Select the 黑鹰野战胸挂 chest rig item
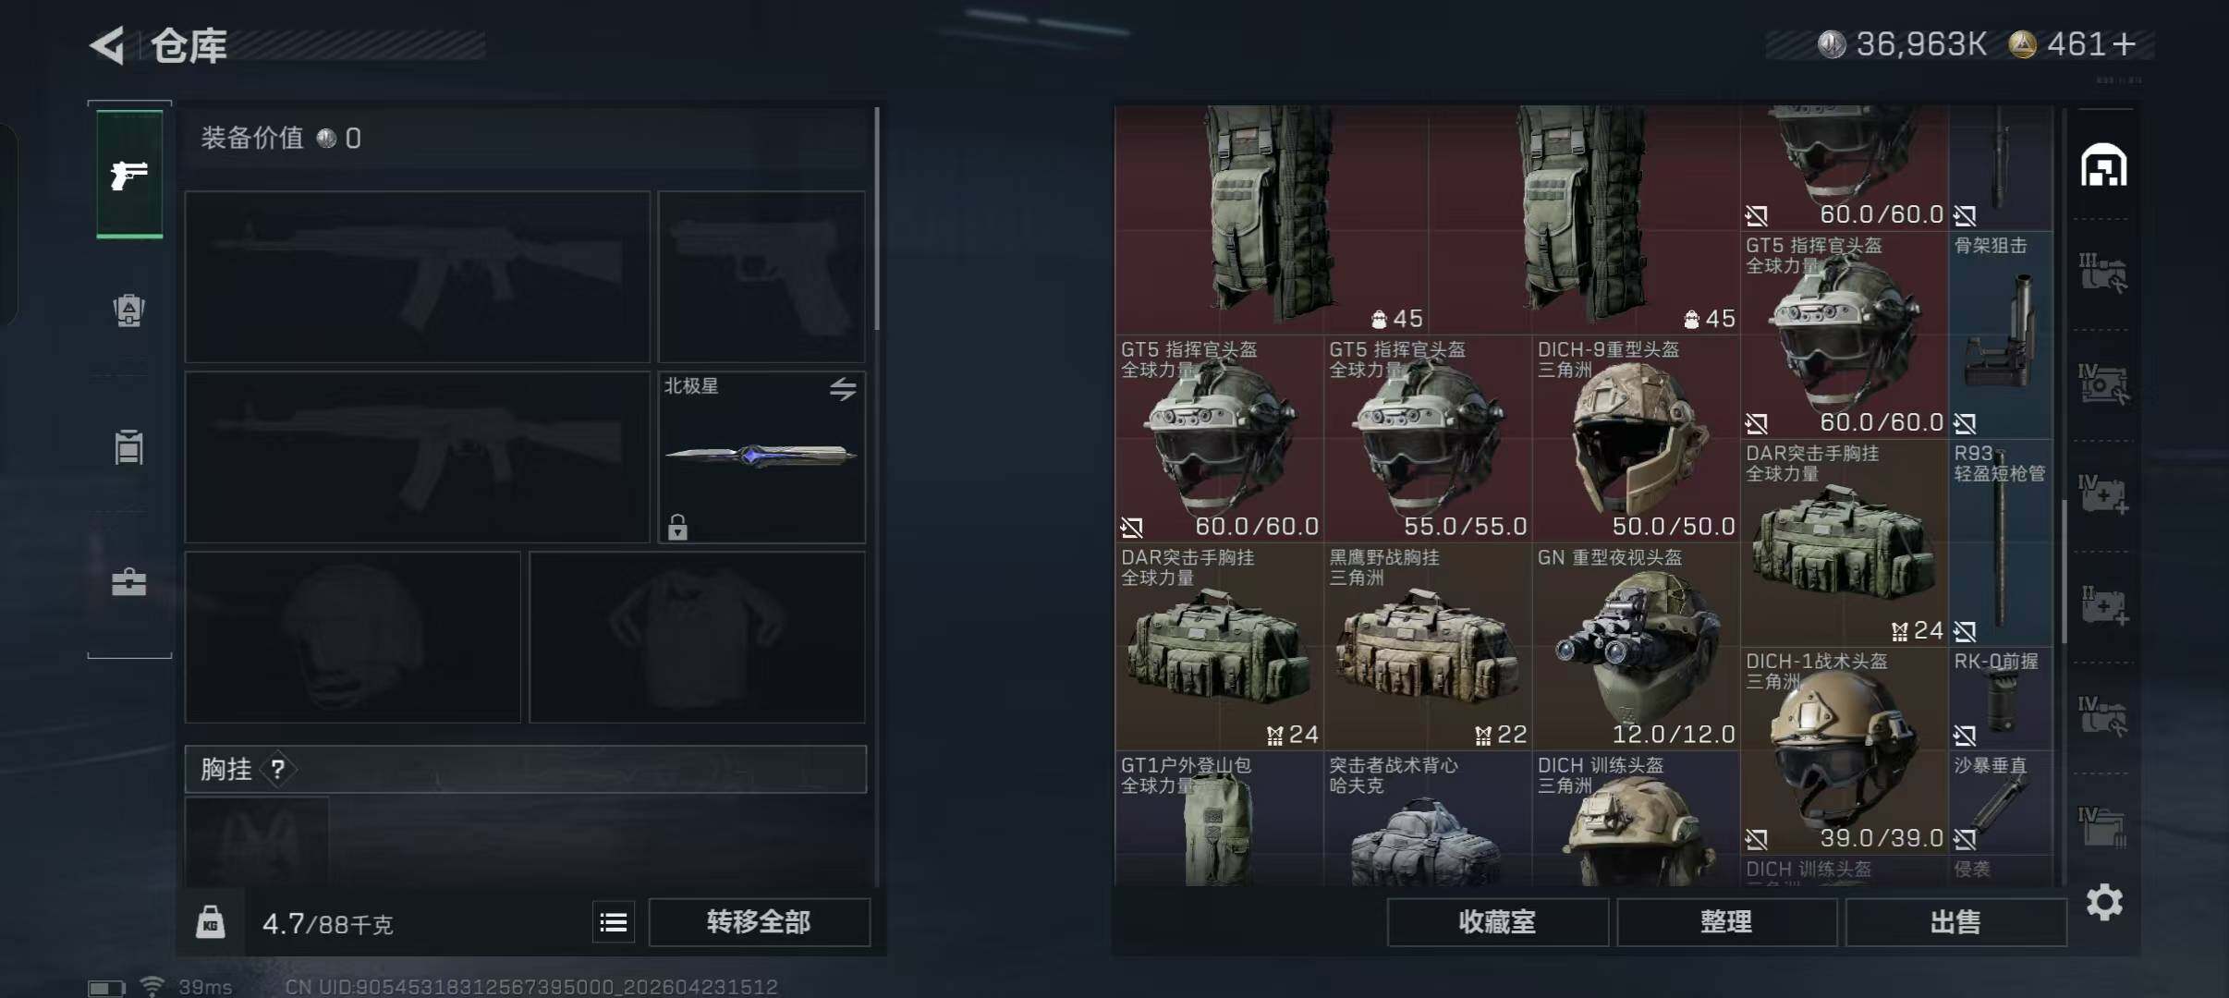This screenshot has height=998, width=2229. click(1428, 647)
